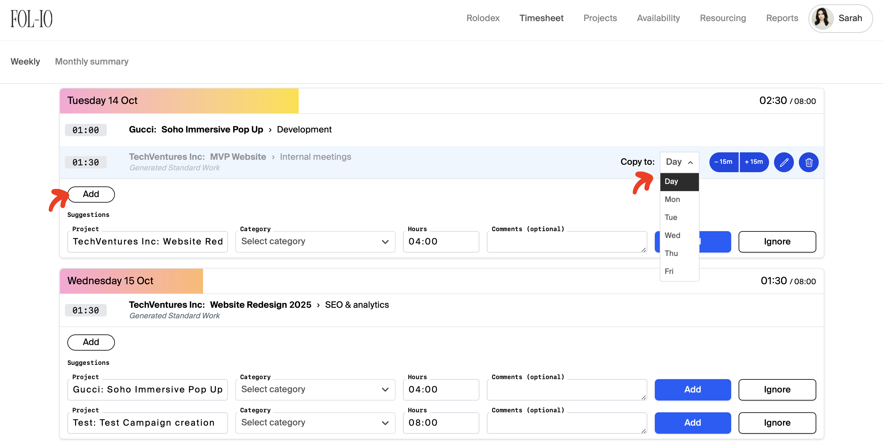Click the pencil edit entry icon

784,162
